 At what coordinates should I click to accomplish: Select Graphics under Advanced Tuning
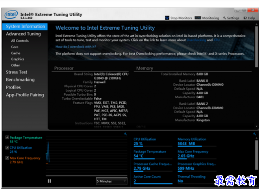pyautogui.click(x=18, y=59)
